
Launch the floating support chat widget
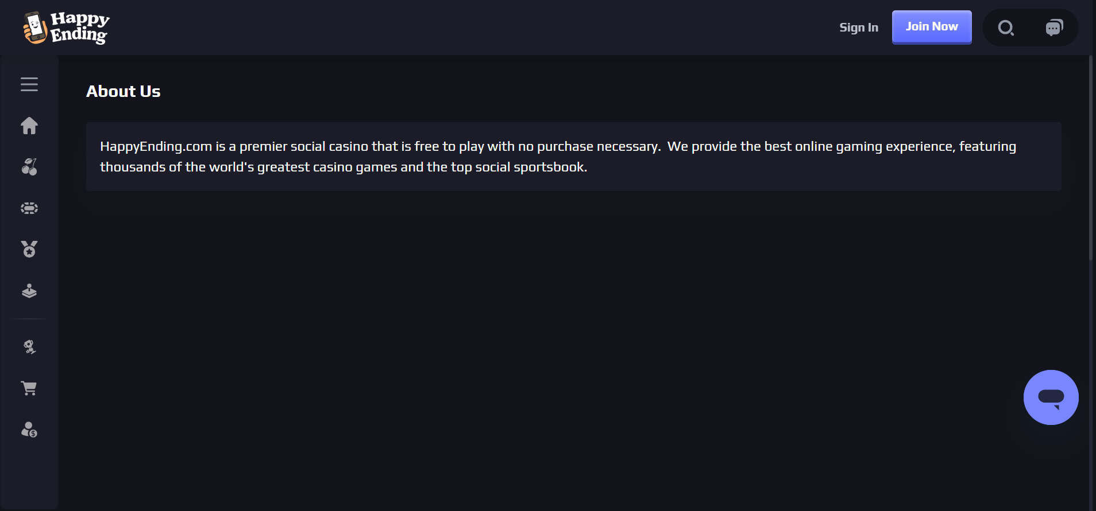tap(1051, 397)
